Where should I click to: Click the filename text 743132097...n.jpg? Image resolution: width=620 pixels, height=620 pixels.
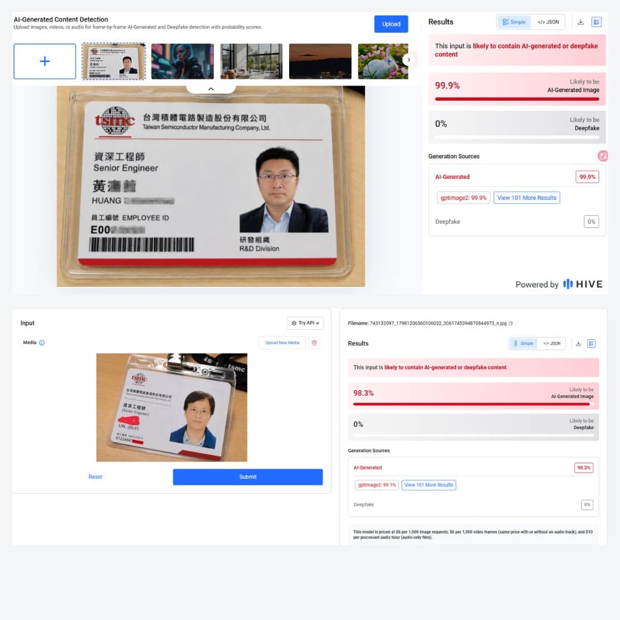click(x=438, y=324)
